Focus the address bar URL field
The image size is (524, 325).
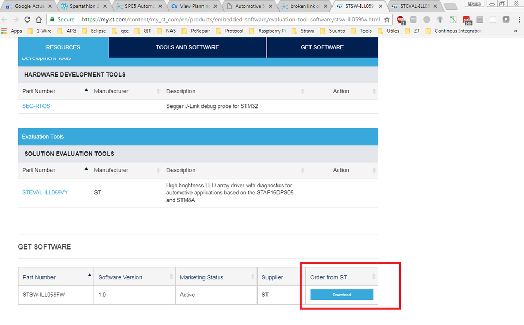tap(231, 19)
